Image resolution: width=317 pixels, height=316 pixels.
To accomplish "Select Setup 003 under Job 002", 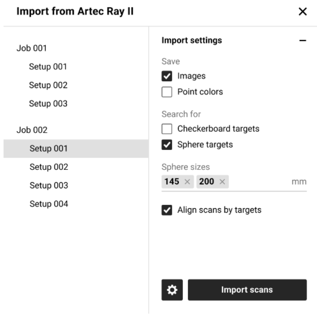I will [x=49, y=186].
